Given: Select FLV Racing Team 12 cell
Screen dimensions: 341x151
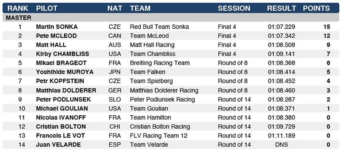Looking at the screenshot, I should click(x=159, y=135).
